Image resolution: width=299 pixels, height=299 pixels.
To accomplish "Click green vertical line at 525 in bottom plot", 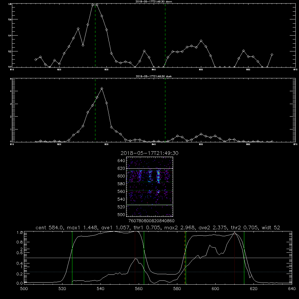I will (72, 257).
